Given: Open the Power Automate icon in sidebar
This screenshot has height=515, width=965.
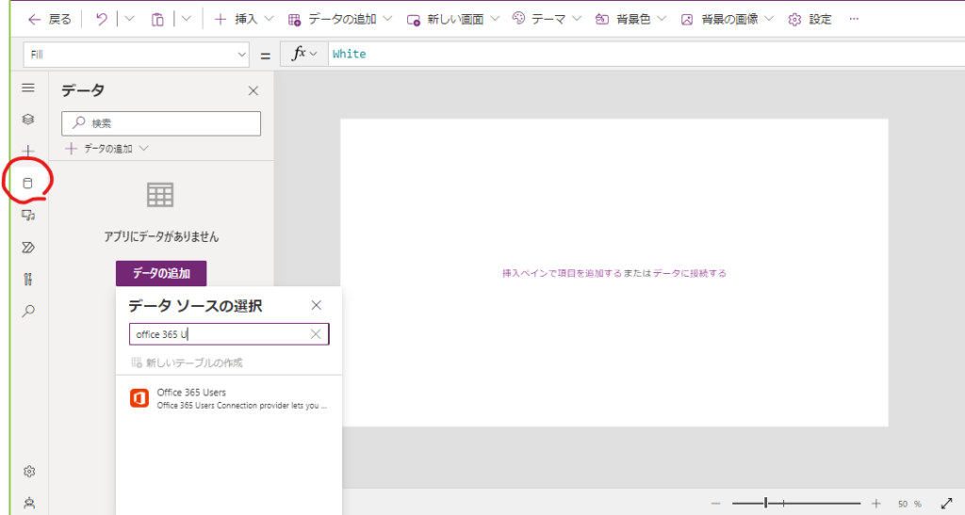Looking at the screenshot, I should [x=28, y=247].
